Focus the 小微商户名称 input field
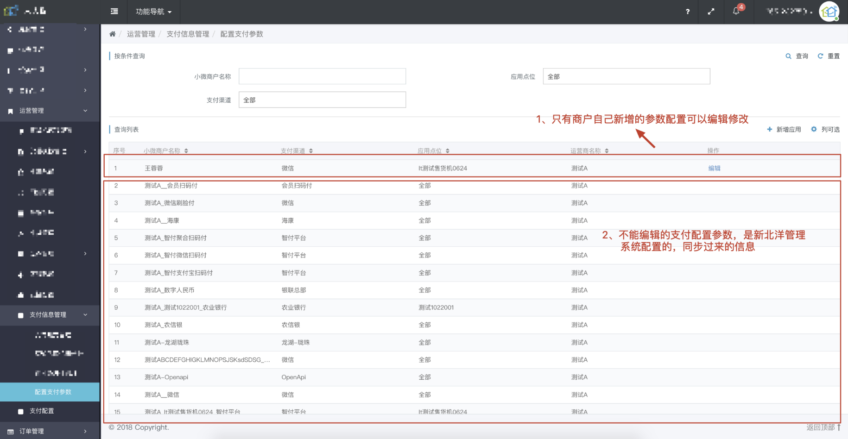The width and height of the screenshot is (848, 439). 322,76
